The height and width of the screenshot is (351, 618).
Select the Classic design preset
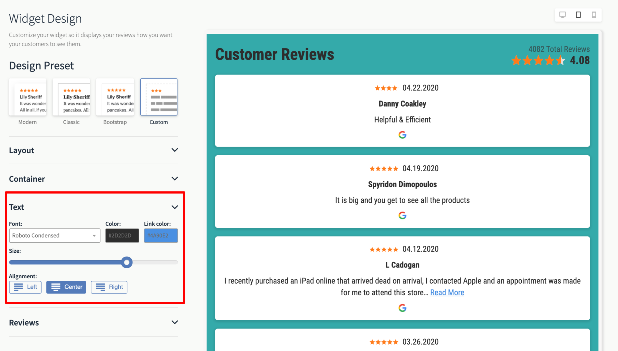(71, 97)
